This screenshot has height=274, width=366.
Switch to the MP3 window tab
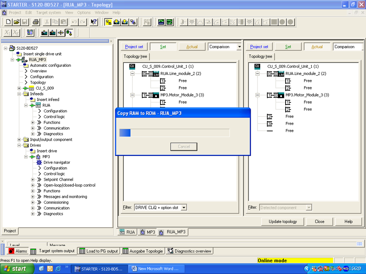(148, 232)
